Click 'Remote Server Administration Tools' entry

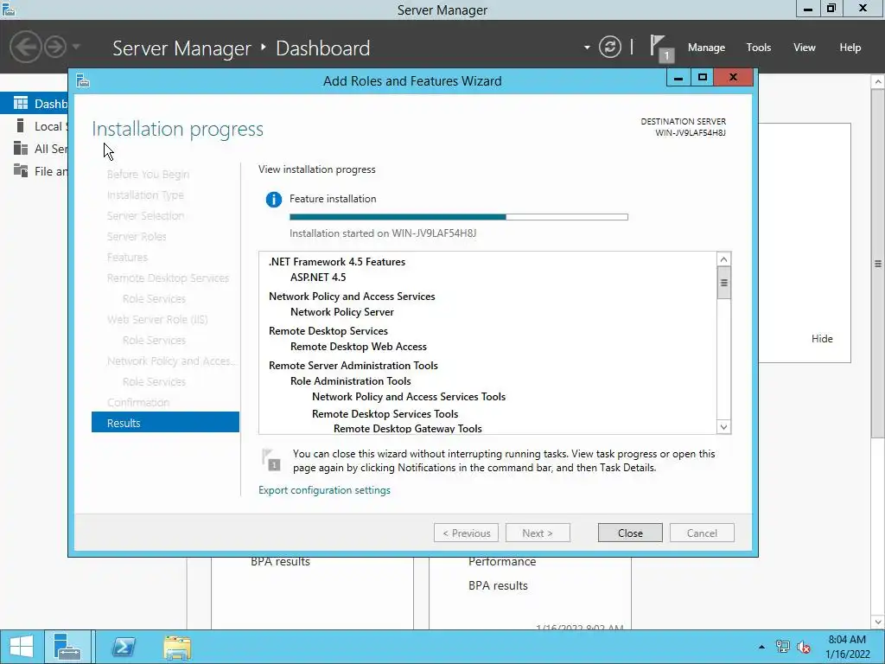coord(353,366)
